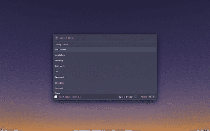
Task: Open the CLI documentation item
Action: coord(56,71)
